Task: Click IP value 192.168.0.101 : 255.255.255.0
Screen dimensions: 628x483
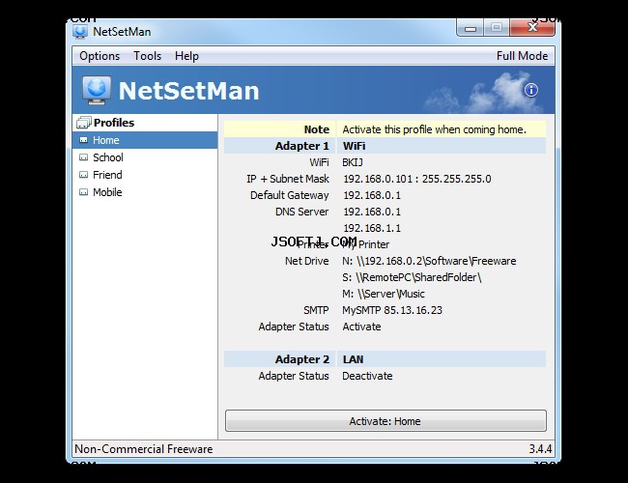Action: pos(417,179)
